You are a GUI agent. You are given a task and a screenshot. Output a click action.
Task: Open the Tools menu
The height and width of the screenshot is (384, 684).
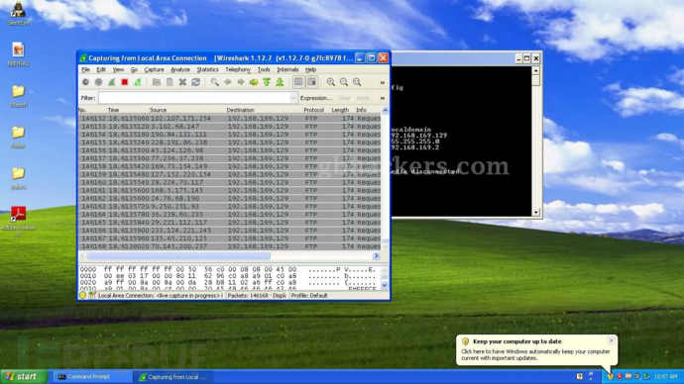click(264, 69)
